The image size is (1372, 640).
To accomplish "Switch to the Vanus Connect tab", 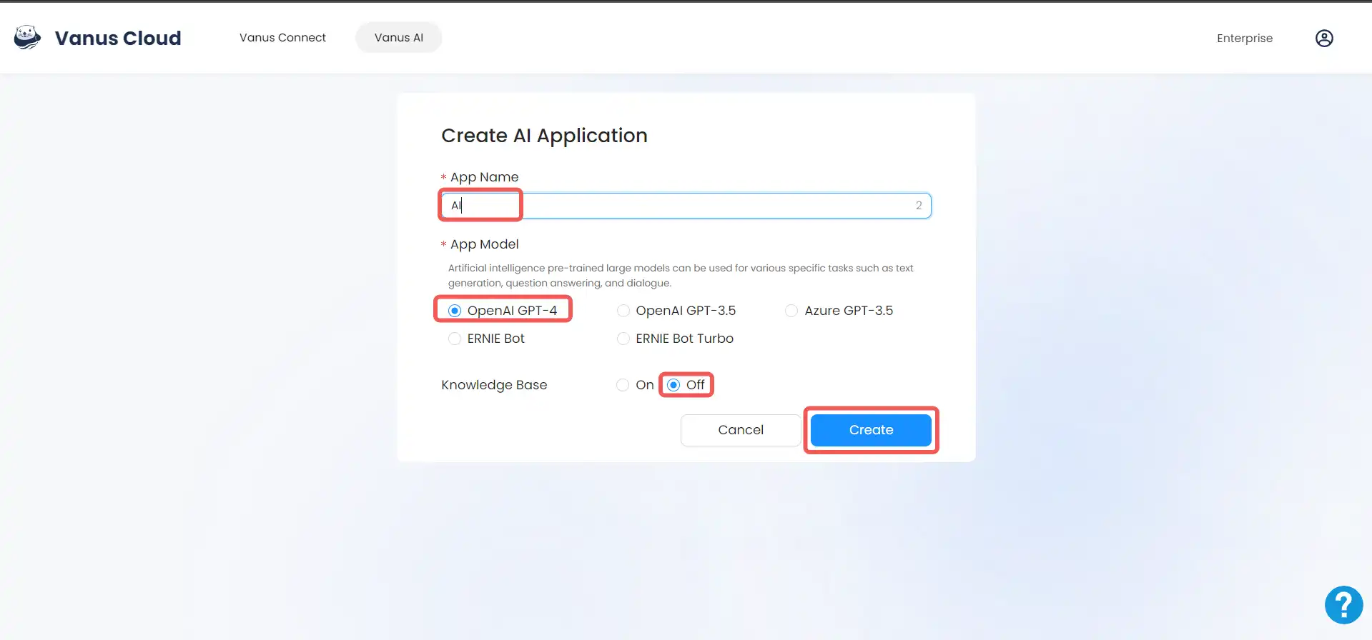I will coord(282,37).
